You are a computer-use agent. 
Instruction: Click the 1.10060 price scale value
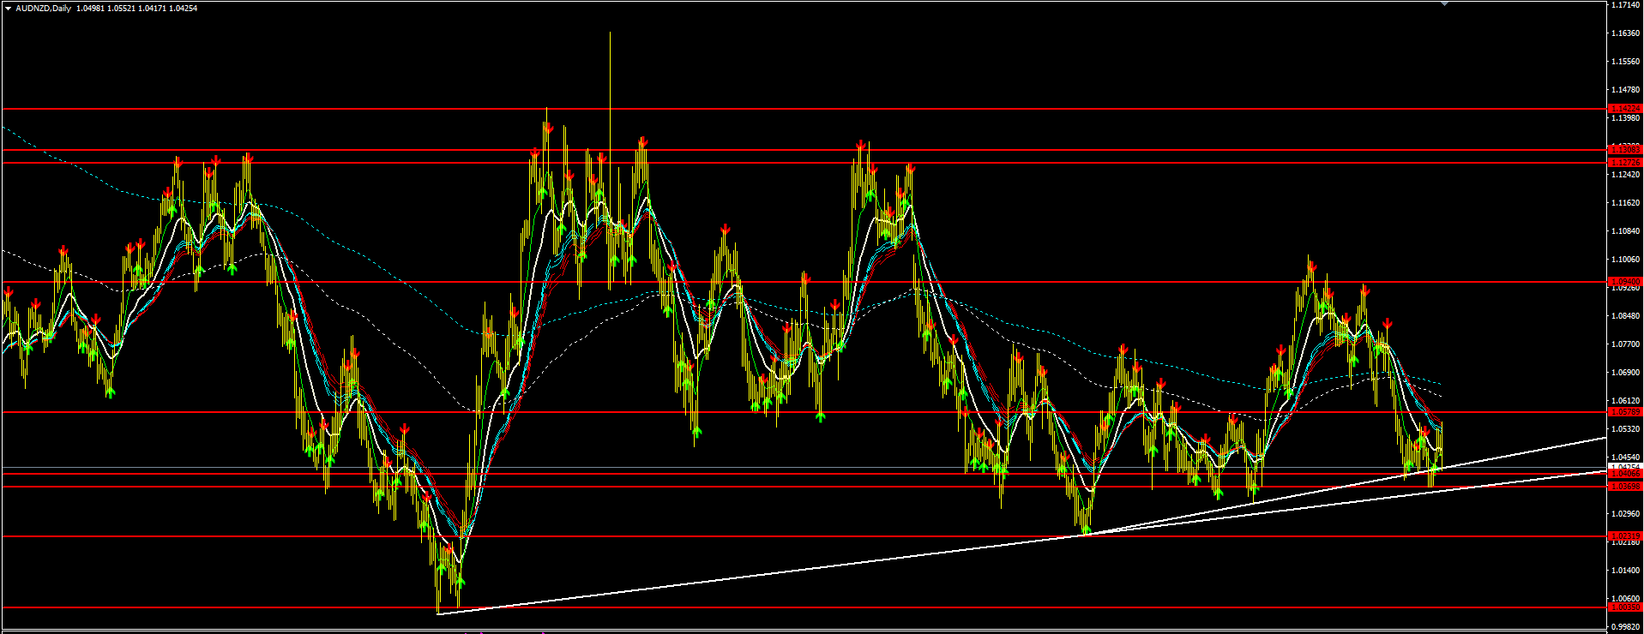(x=1626, y=260)
